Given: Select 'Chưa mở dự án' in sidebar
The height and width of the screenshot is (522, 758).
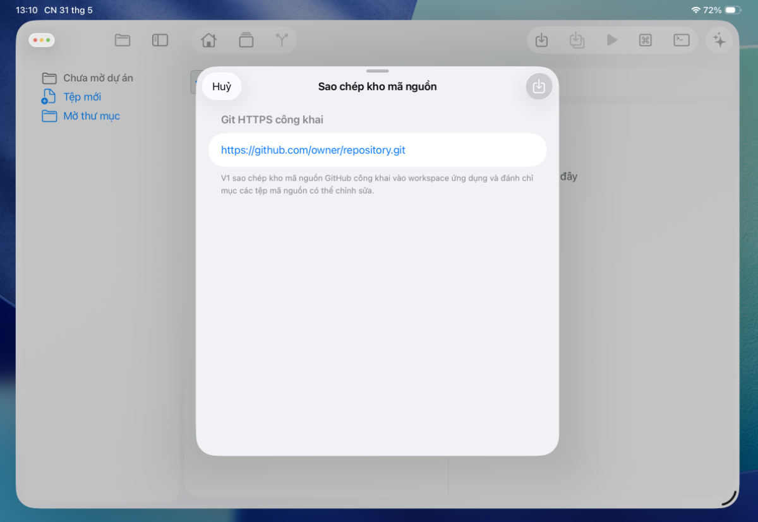Looking at the screenshot, I should tap(98, 78).
